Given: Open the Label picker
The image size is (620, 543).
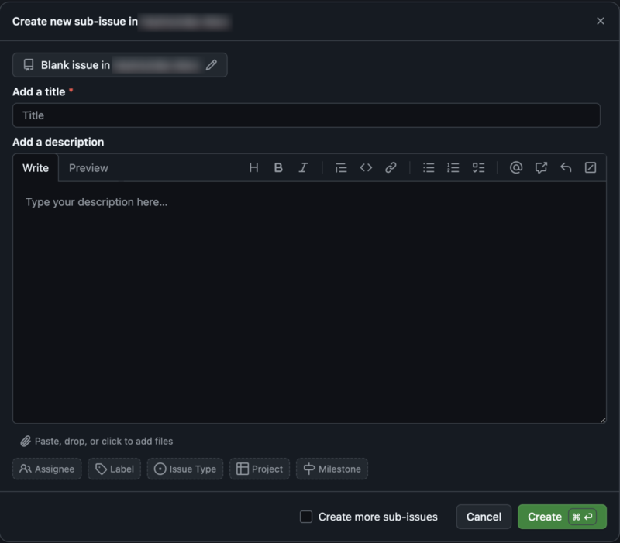Looking at the screenshot, I should pyautogui.click(x=114, y=469).
